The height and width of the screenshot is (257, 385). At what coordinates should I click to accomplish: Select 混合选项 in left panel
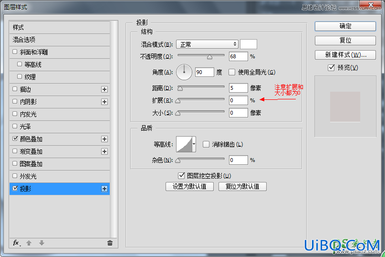pos(60,40)
